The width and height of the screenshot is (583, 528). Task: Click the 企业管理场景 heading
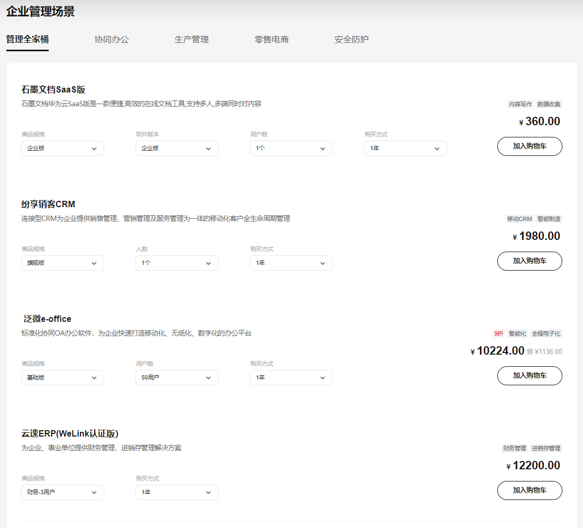click(41, 11)
